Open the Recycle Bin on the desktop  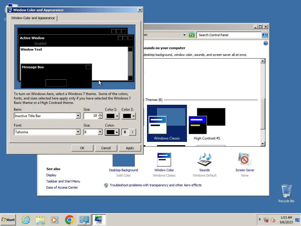pos(286,193)
